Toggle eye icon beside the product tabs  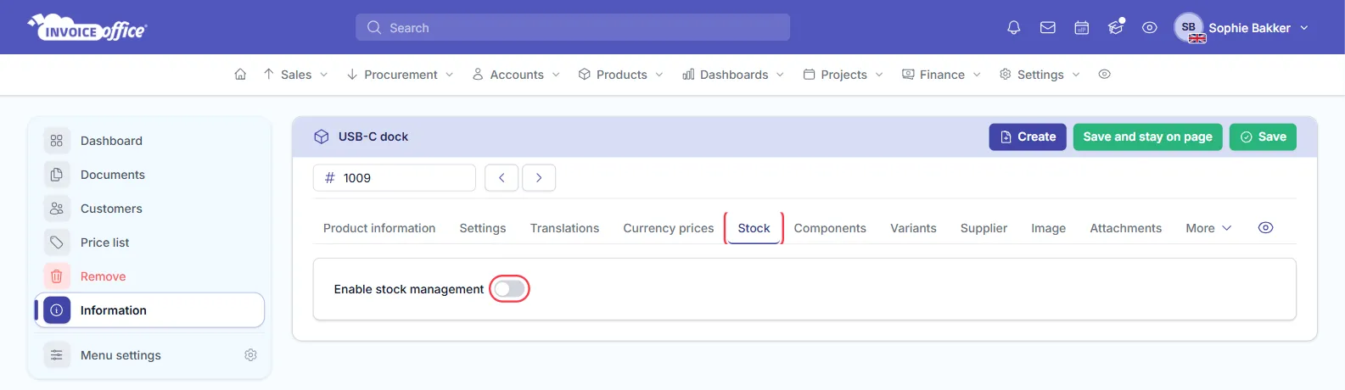coord(1265,228)
